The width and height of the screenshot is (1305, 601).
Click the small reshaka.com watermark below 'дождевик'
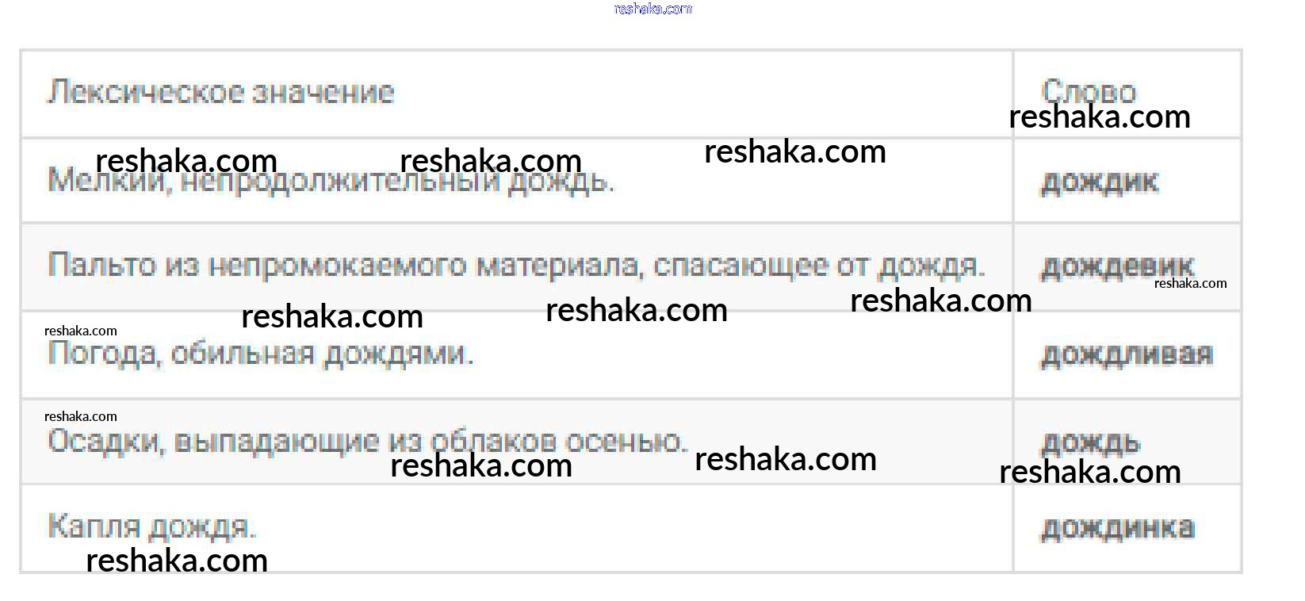click(1191, 283)
